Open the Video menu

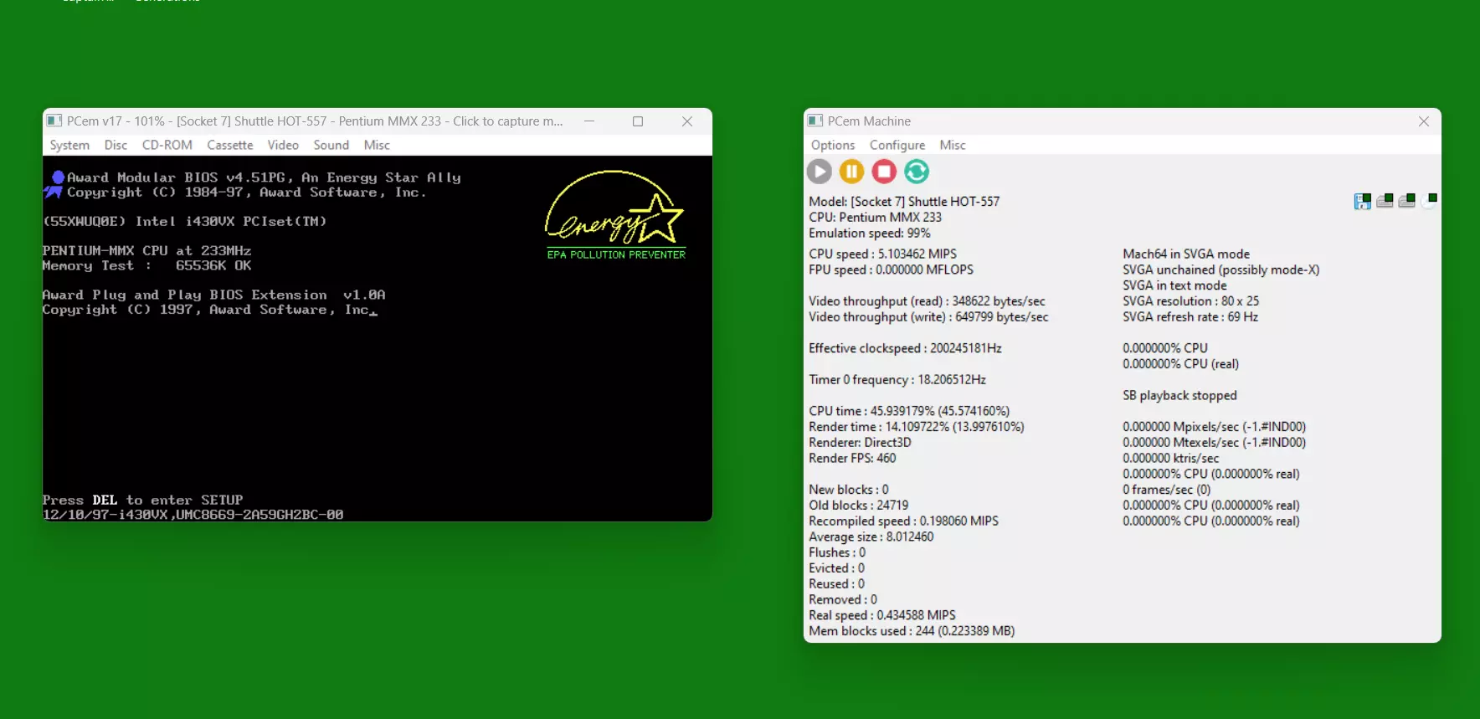coord(283,145)
